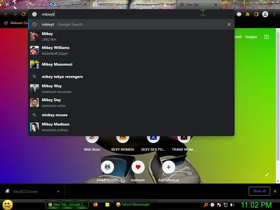Screen dimensions: 280x210
Task: Click the orange magnifier tray icon
Action: point(206,205)
